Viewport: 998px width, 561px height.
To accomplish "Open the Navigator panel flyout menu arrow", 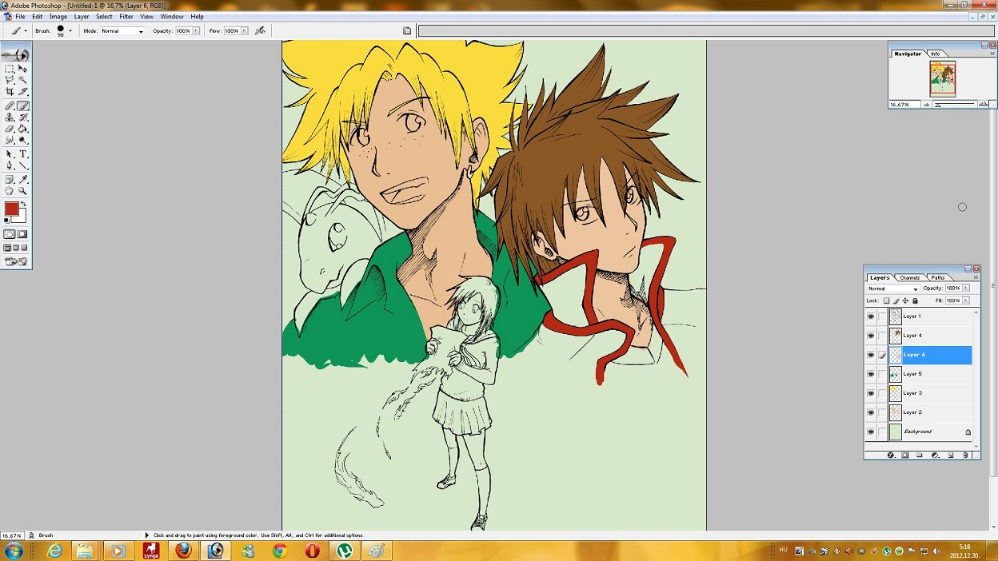I will point(992,54).
